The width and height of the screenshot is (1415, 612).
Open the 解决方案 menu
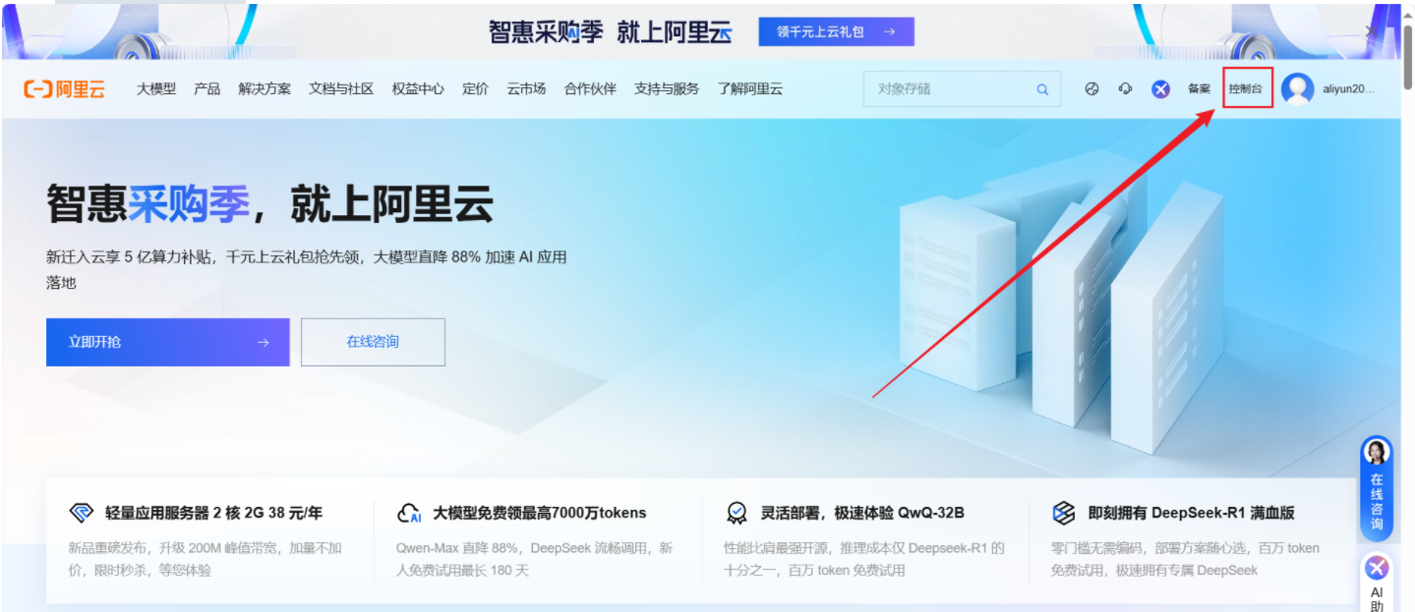pyautogui.click(x=265, y=88)
